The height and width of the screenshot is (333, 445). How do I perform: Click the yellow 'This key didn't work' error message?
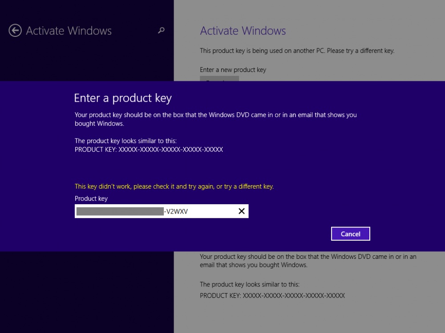[174, 186]
